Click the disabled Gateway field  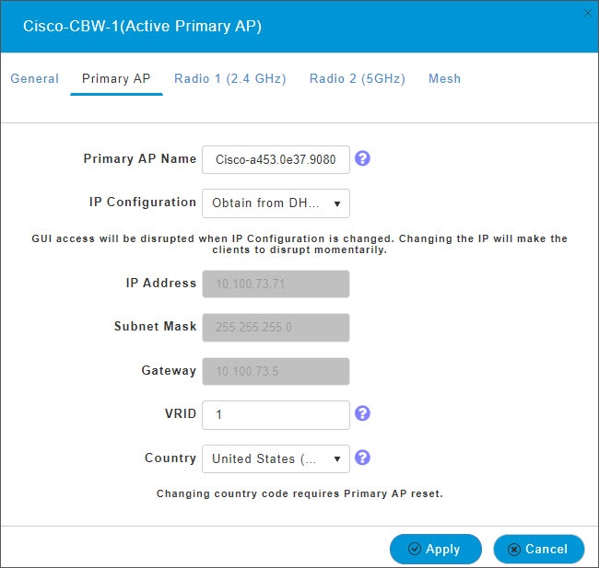[276, 371]
